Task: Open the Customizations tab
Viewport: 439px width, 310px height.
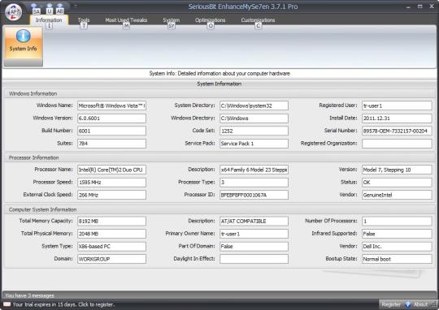Action: pos(258,19)
